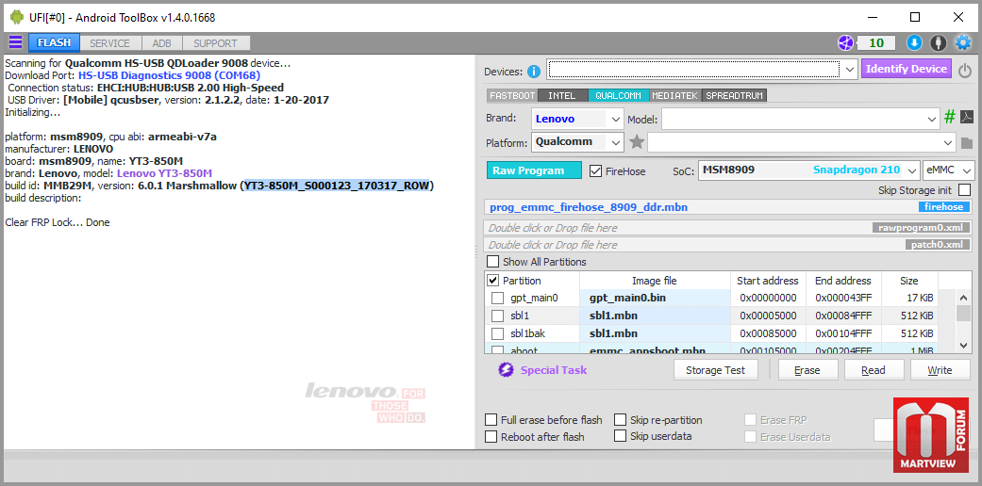The width and height of the screenshot is (982, 486).
Task: Click the Raw Program button
Action: pyautogui.click(x=534, y=170)
